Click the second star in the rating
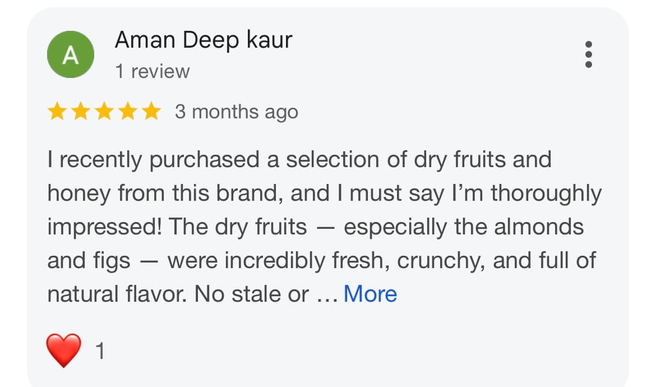The width and height of the screenshot is (656, 387). pos(81,112)
